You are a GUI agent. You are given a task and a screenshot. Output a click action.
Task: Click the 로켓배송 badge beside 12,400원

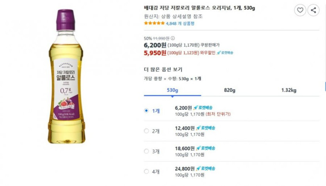point(205,128)
